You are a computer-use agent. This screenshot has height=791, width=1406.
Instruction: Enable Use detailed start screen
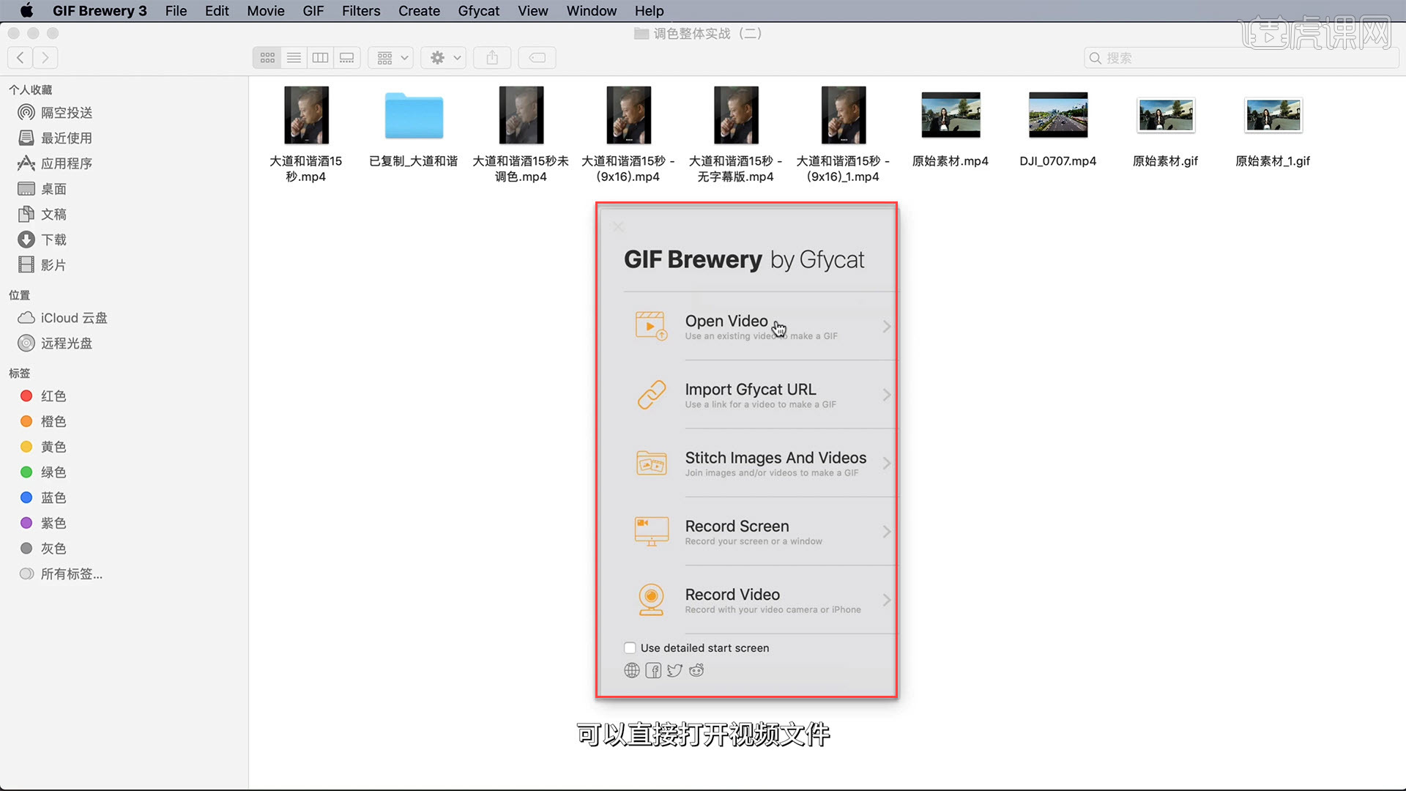coord(630,647)
